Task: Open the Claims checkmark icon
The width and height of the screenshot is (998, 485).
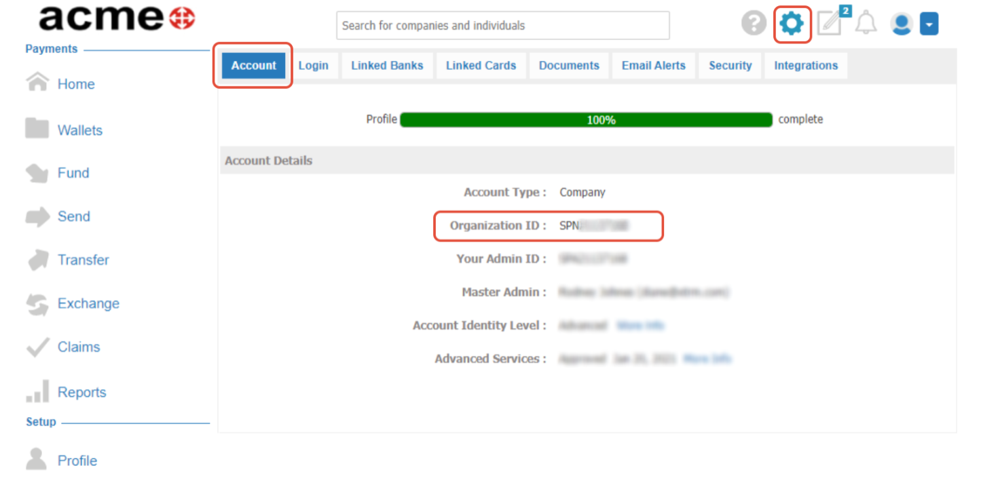Action: (39, 346)
